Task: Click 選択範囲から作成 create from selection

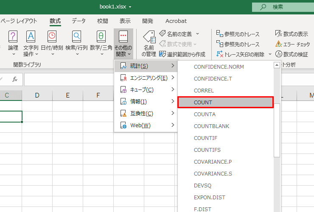Action: (x=182, y=54)
